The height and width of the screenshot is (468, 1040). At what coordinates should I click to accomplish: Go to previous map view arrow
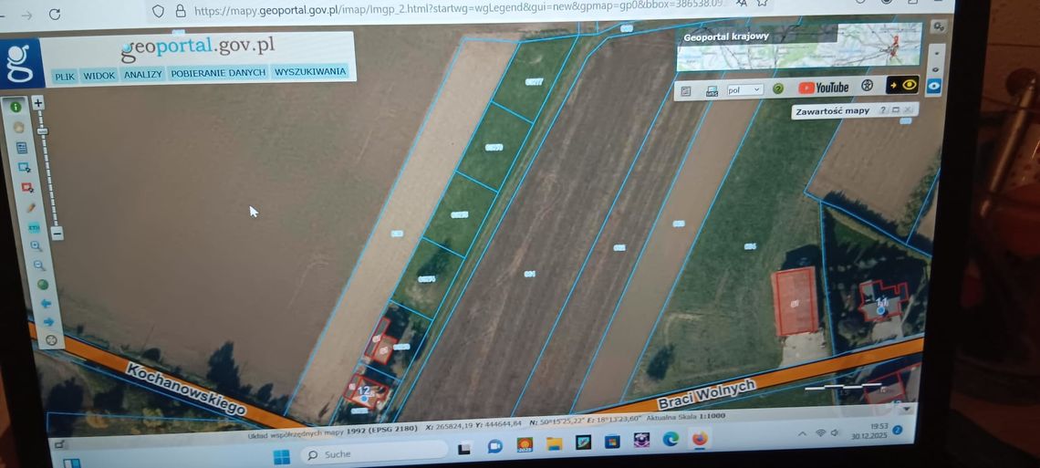point(46,303)
